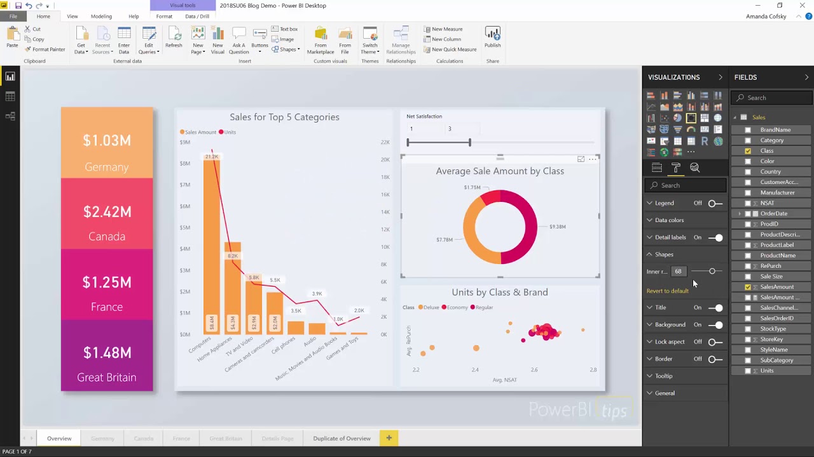Select the line chart visualization icon

pos(651,107)
